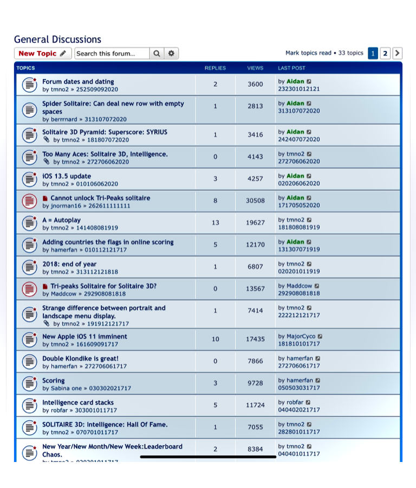Image resolution: width=416 pixels, height=488 pixels.
Task: Click views count 30508
Action: coord(255,201)
